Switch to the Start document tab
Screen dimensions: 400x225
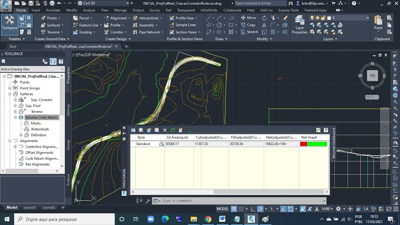13,47
